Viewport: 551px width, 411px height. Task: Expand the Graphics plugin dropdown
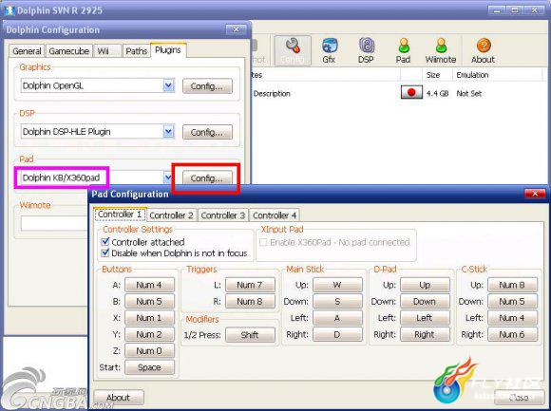coord(169,85)
